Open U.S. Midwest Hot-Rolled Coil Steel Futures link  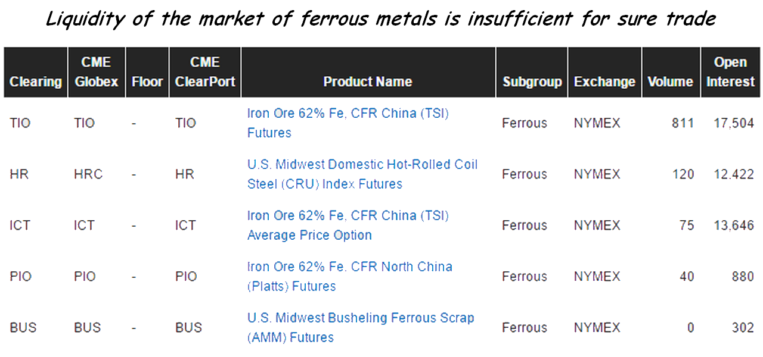pos(362,174)
